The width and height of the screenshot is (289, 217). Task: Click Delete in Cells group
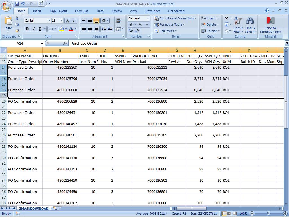[210, 25]
